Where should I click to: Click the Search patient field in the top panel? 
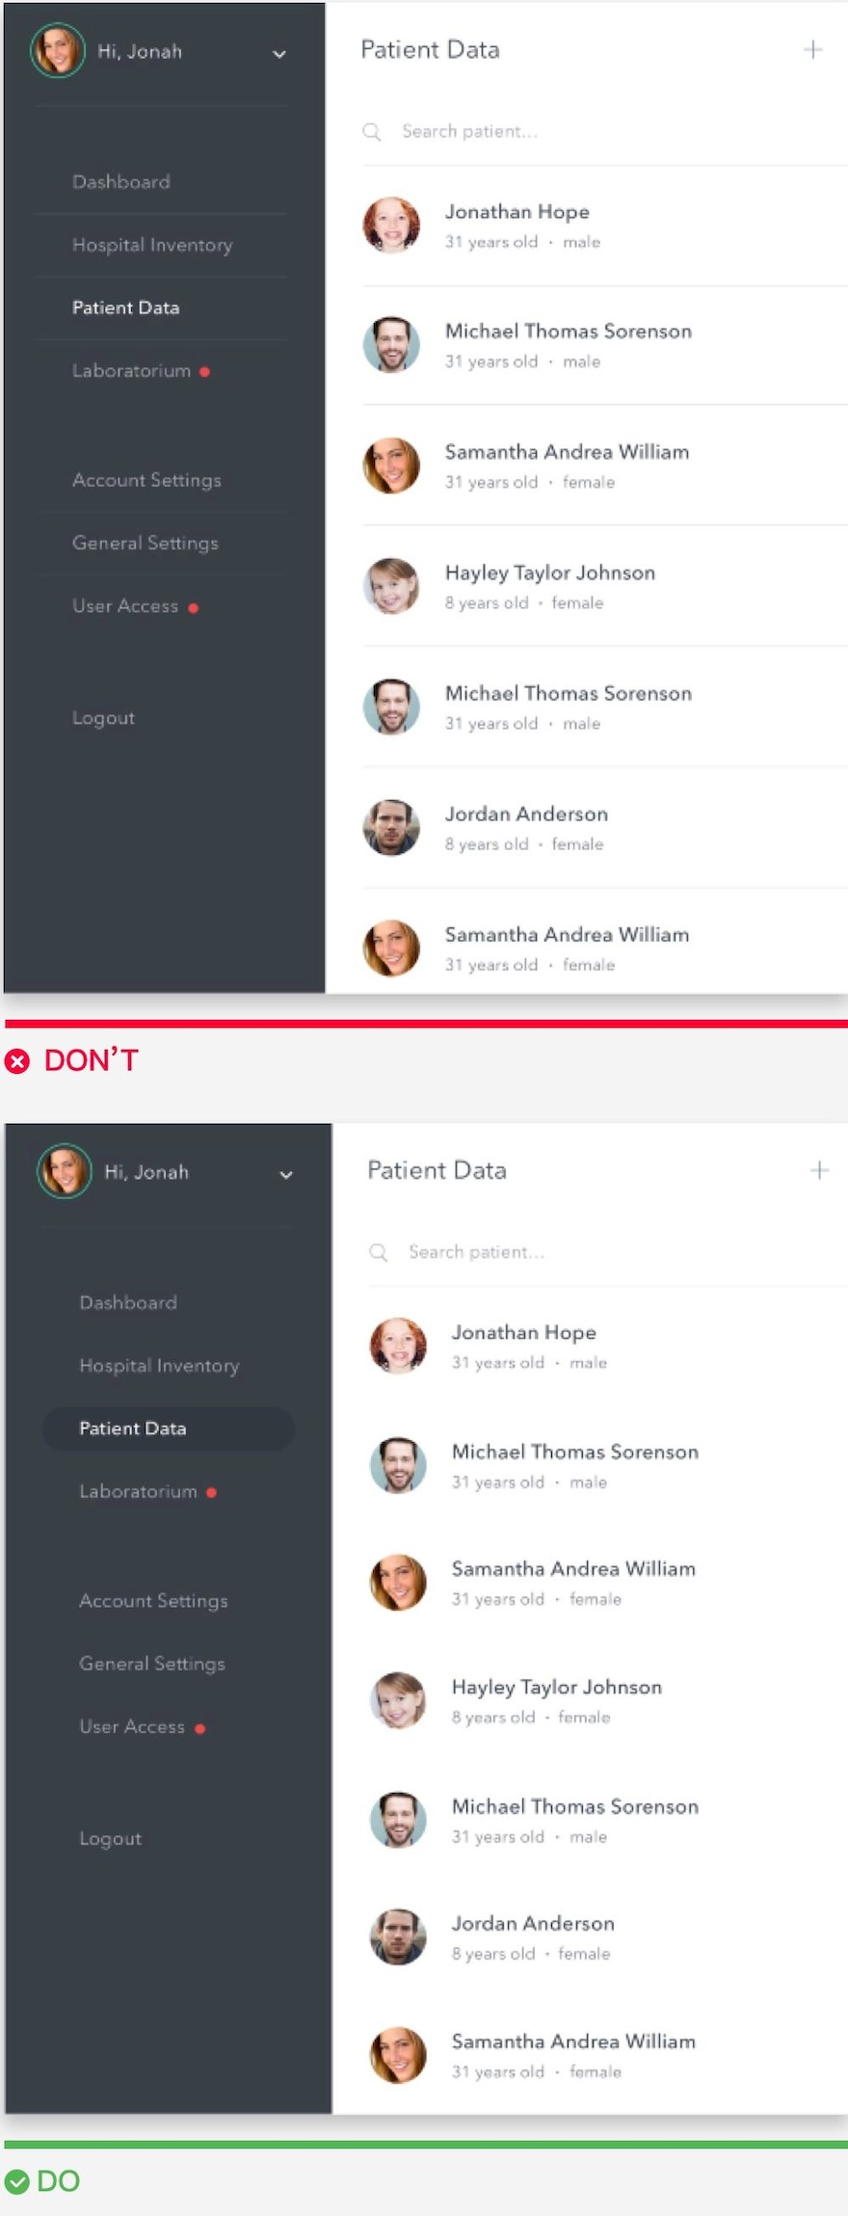pyautogui.click(x=604, y=131)
